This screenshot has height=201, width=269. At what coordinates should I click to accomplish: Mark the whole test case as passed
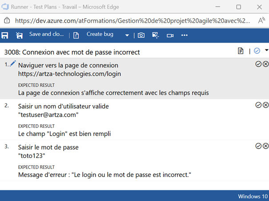[x=257, y=51]
